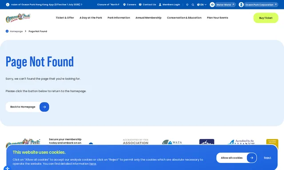
Task: Open site search magnifier icon
Action: coord(193,5)
